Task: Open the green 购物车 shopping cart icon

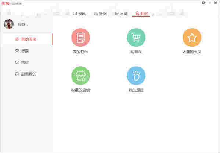Action: coord(136,37)
